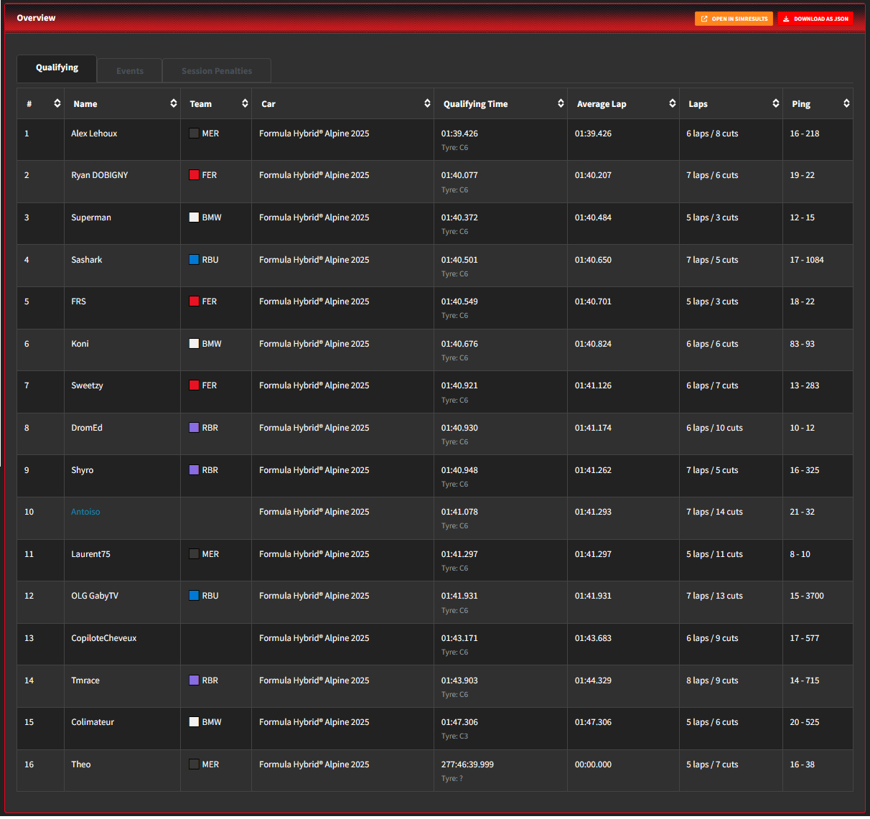
Task: Click Average Lap sort arrows
Action: [672, 103]
